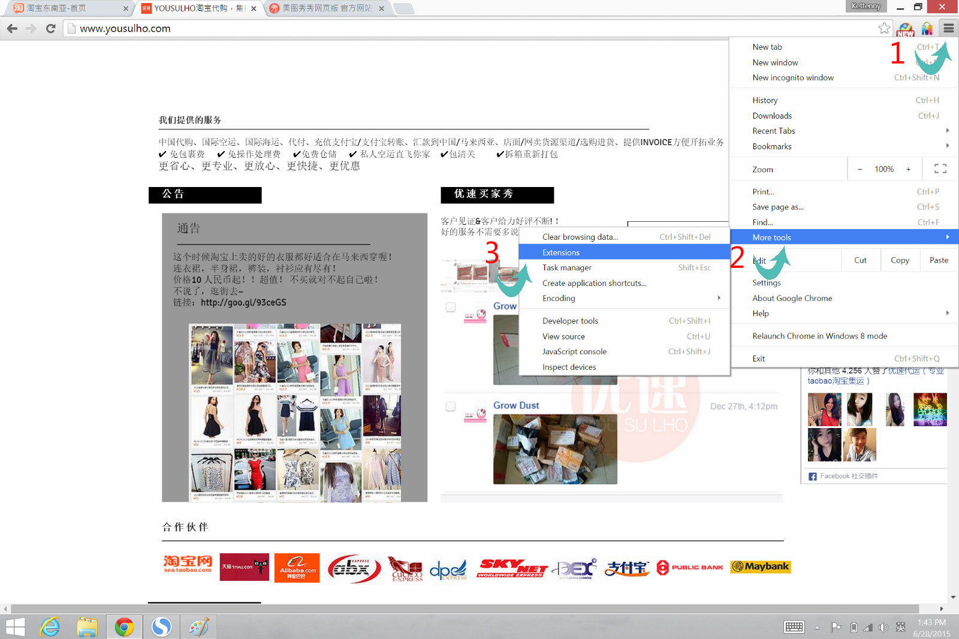The height and width of the screenshot is (639, 959).
Task: Open Developer tools
Action: [x=625, y=321]
